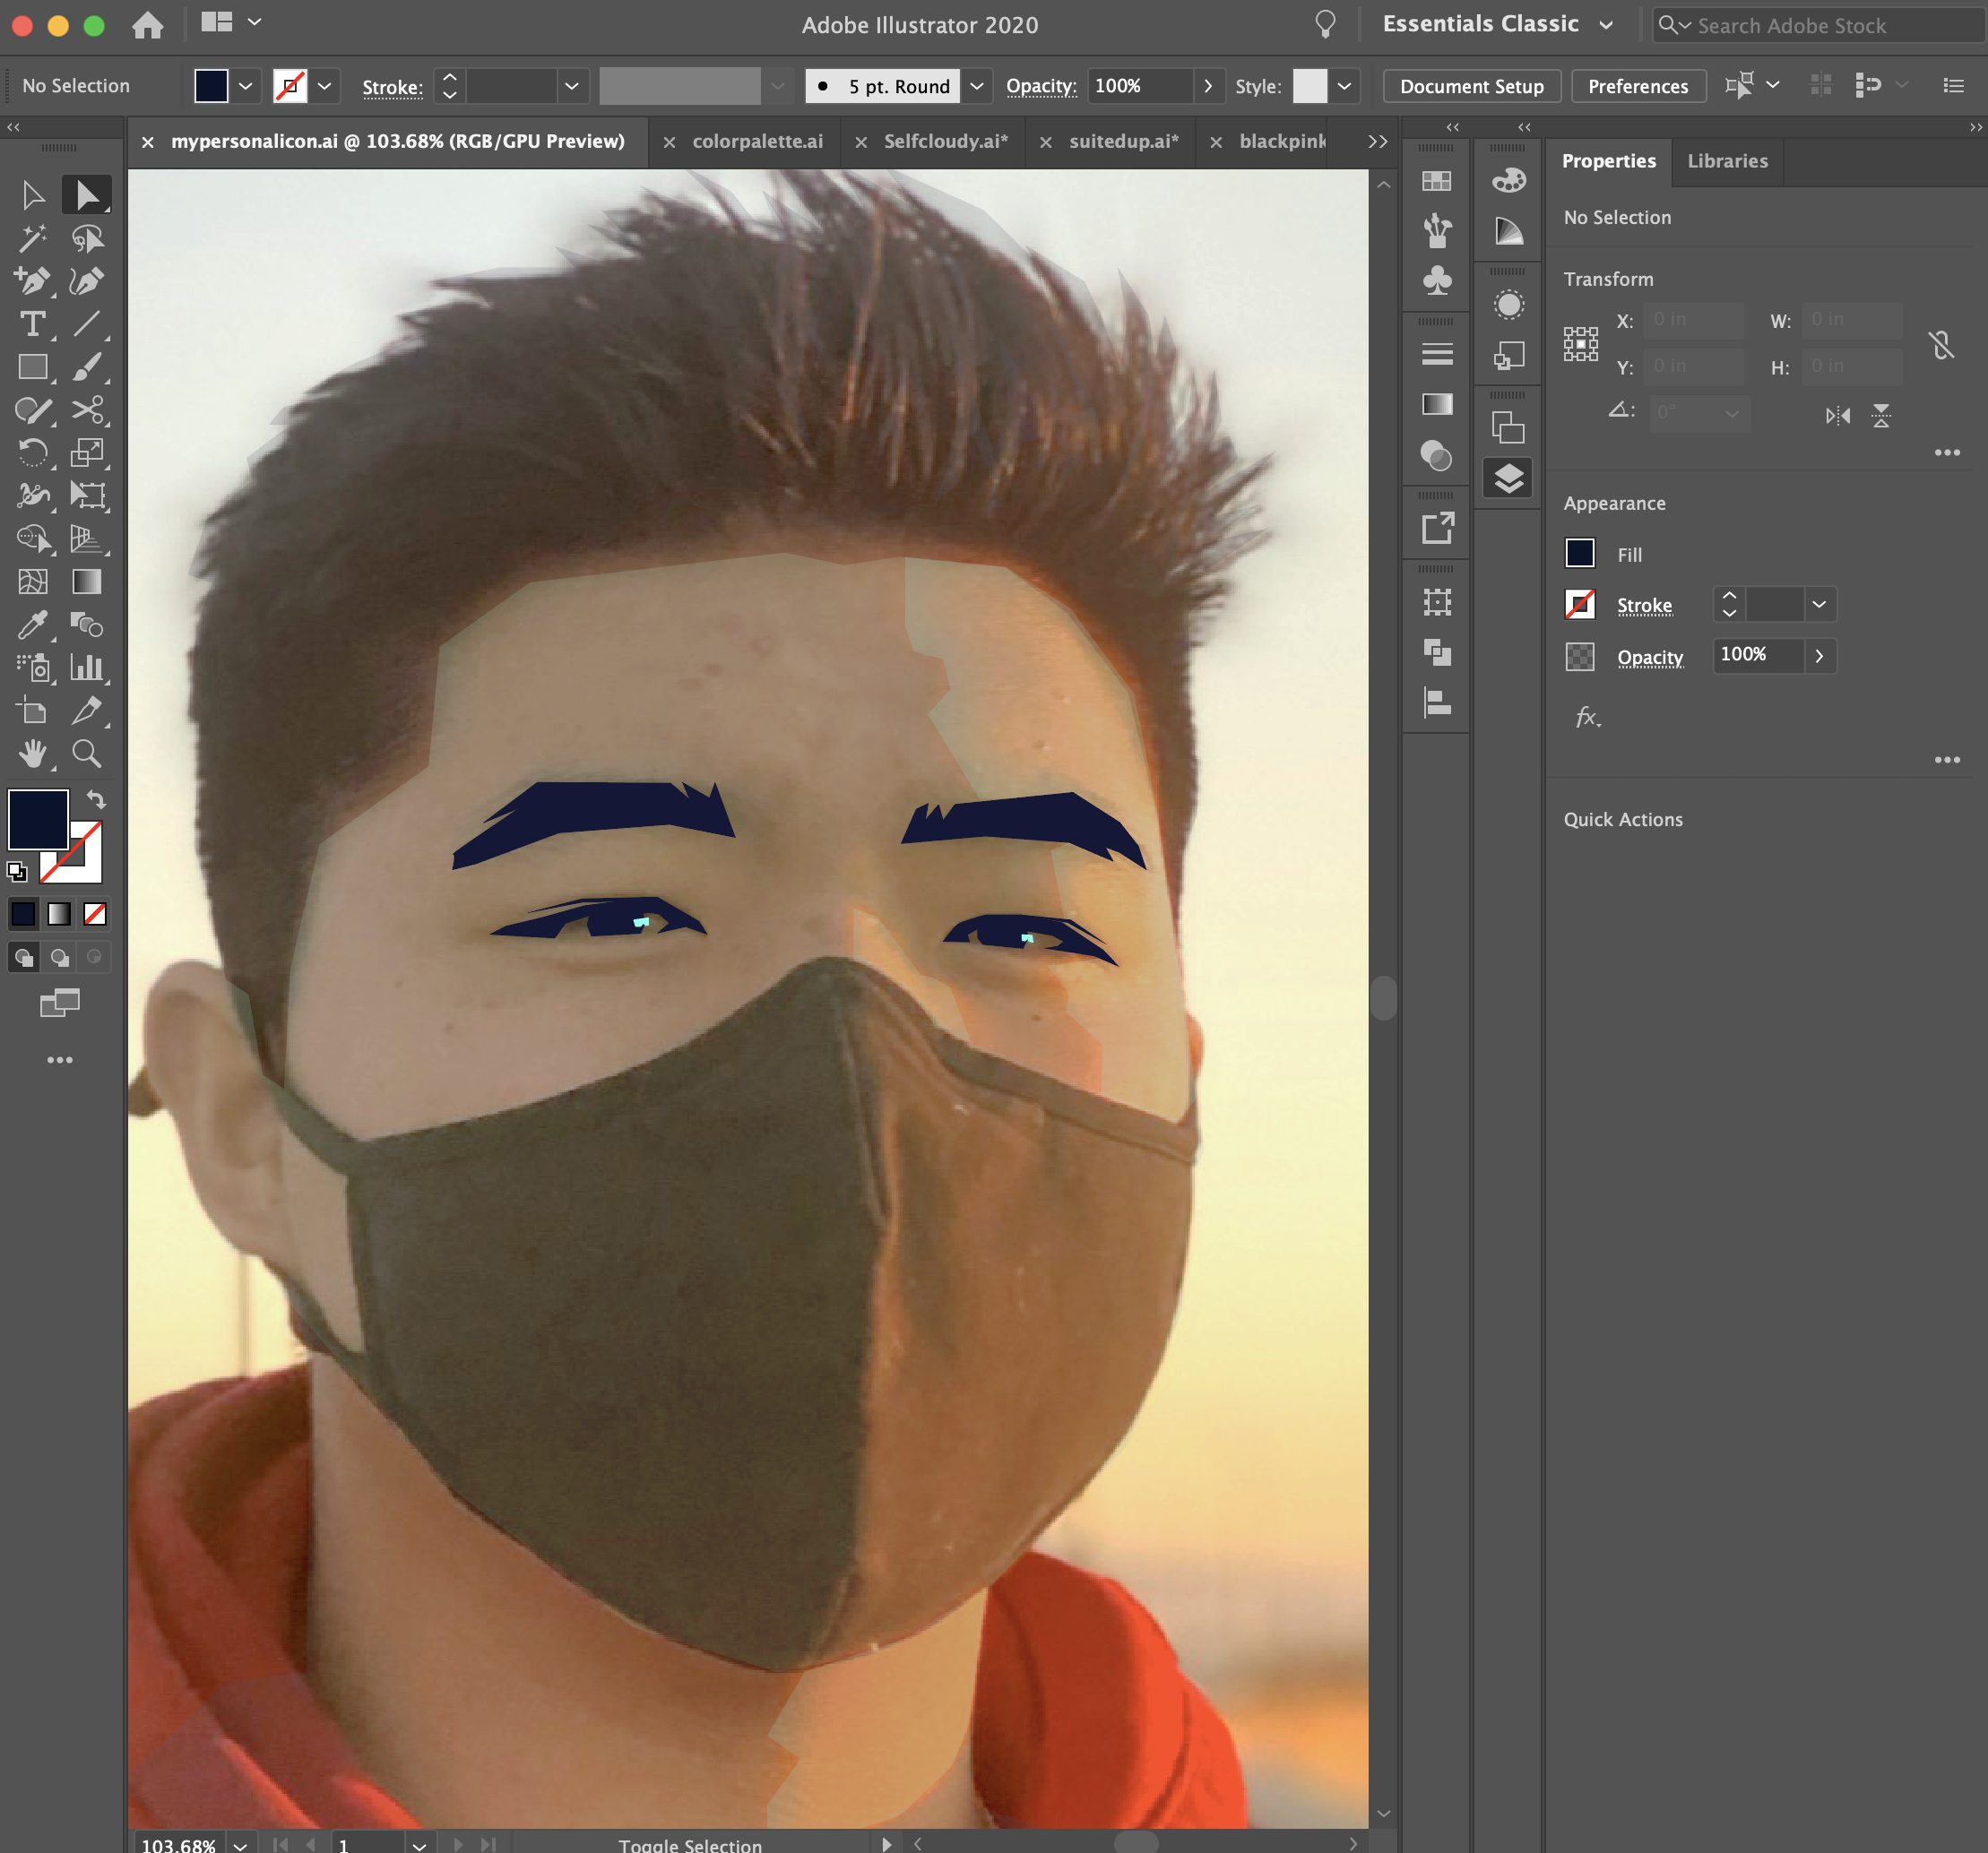The width and height of the screenshot is (1988, 1853).
Task: Select the Selection tool arrow
Action: 33,195
